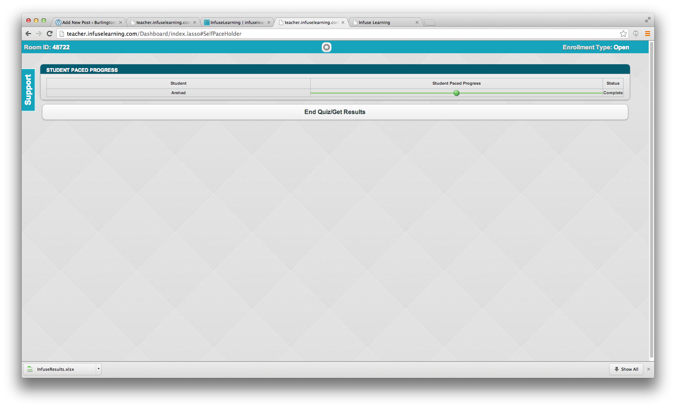Screen dimensions: 676x408
Task: Click End Quiz/Get Results button
Action: coord(335,112)
